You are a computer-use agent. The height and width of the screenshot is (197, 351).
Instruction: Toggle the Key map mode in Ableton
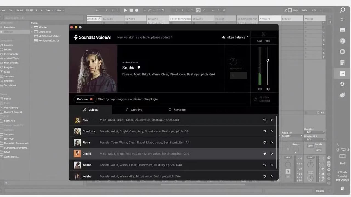click(295, 10)
